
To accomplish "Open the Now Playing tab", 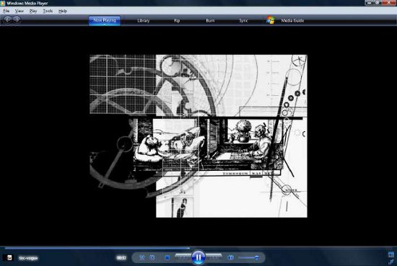I will pos(105,20).
